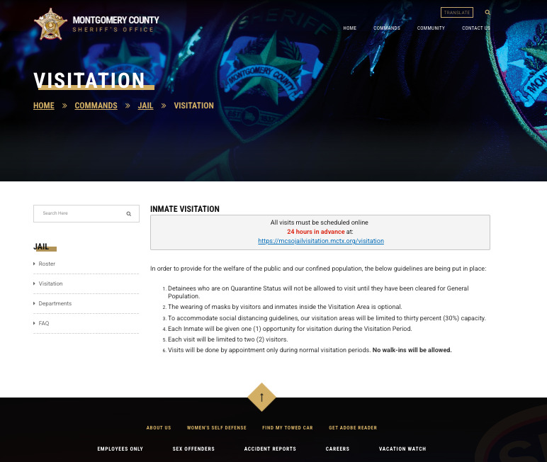Open Women's Self Defense footer link
Viewport: 547px width, 462px height.
tap(216, 428)
